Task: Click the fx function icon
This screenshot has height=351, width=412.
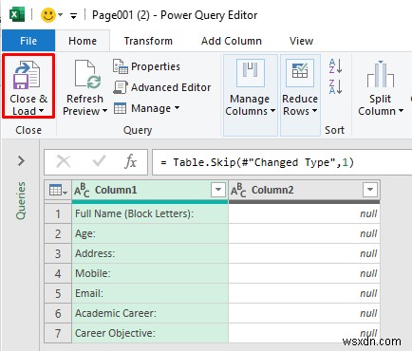Action: pos(130,162)
